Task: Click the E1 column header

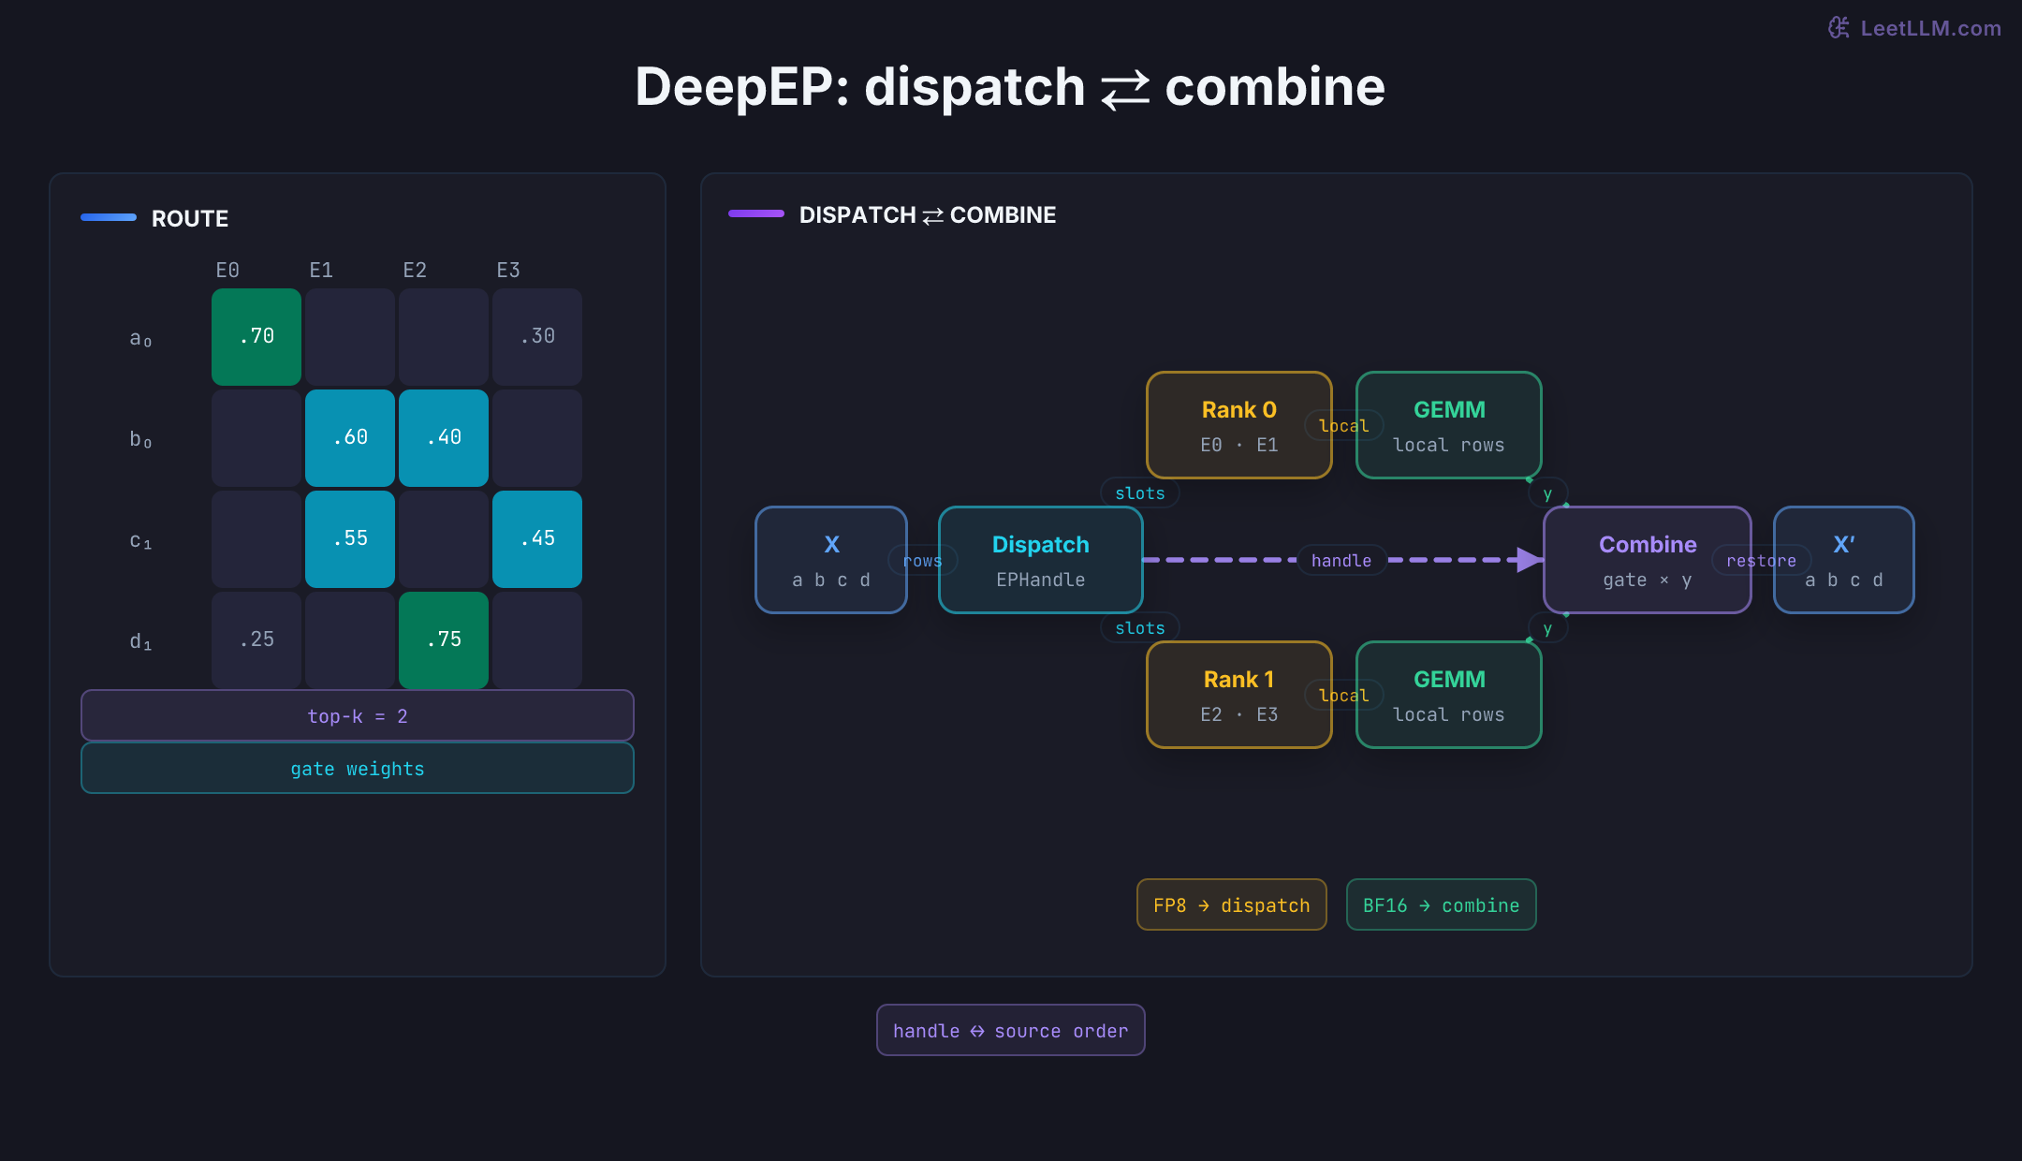Action: click(321, 271)
